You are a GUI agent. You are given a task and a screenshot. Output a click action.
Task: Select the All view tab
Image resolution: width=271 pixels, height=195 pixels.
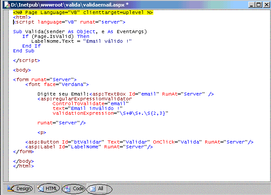pyautogui.click(x=98, y=188)
